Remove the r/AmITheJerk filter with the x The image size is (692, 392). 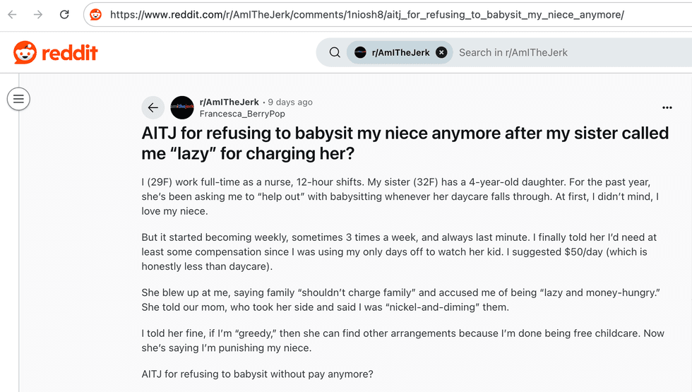(441, 52)
